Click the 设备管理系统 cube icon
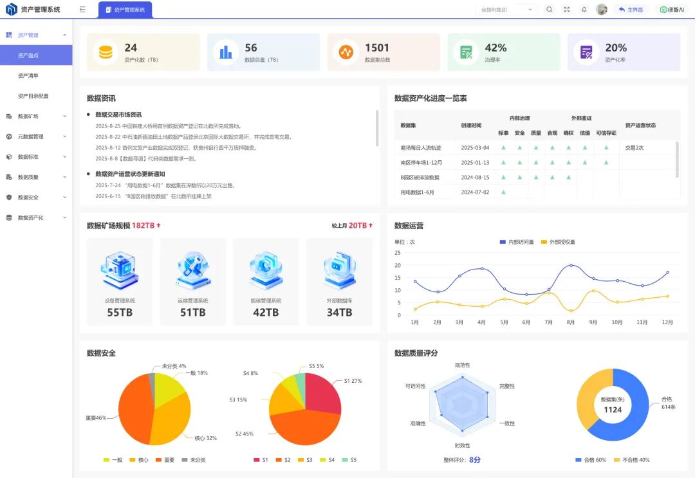Image resolution: width=695 pixels, height=478 pixels. (120, 269)
